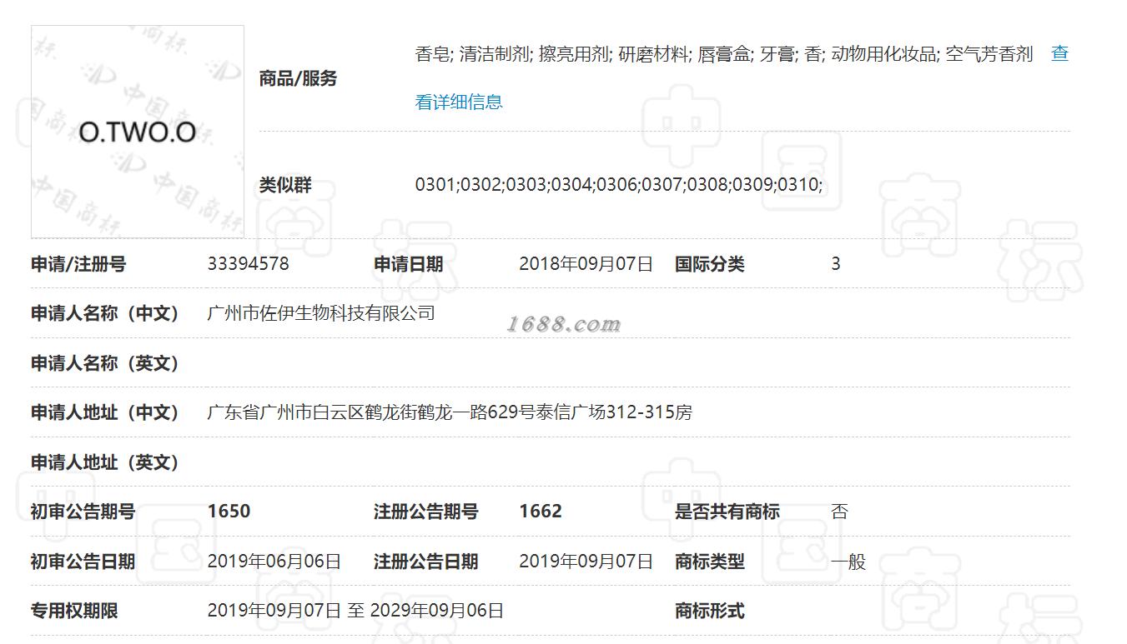Click the shared trademark value 否
Image resolution: width=1127 pixels, height=644 pixels.
click(x=839, y=512)
